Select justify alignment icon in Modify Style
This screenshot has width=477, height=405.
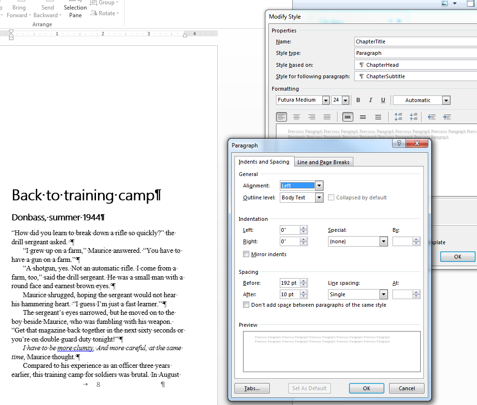pyautogui.click(x=327, y=117)
